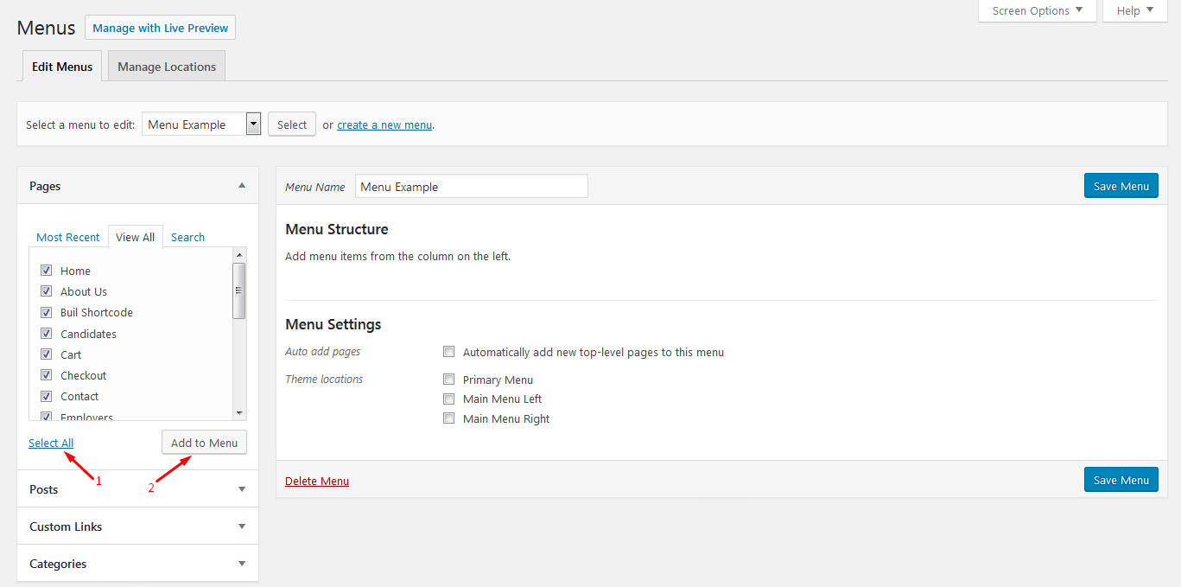Click the Select All link
Screen dimensions: 1181x587
pos(51,443)
